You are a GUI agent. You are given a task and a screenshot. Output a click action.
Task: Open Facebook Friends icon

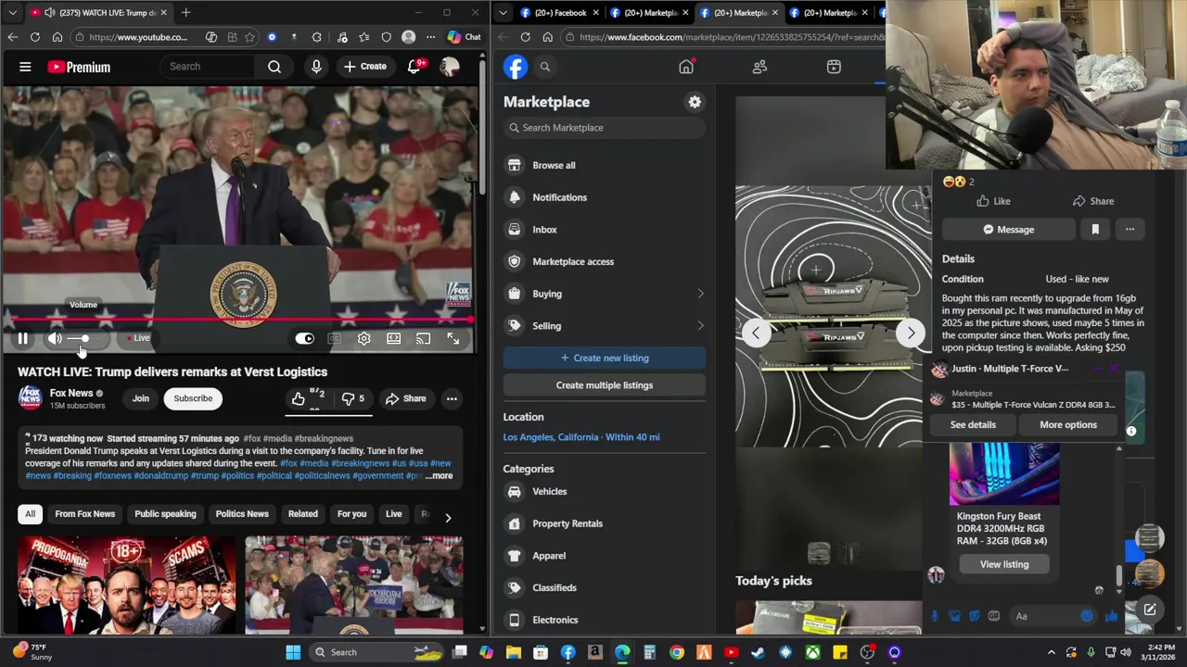(759, 67)
